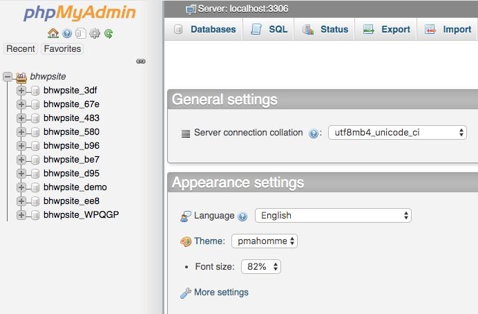
Task: Click the wrench icon by More settings
Action: pyautogui.click(x=186, y=293)
